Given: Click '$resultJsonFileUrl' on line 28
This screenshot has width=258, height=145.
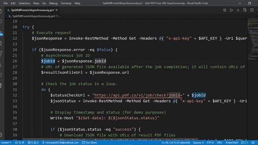Looking at the screenshot, I should [62, 72].
